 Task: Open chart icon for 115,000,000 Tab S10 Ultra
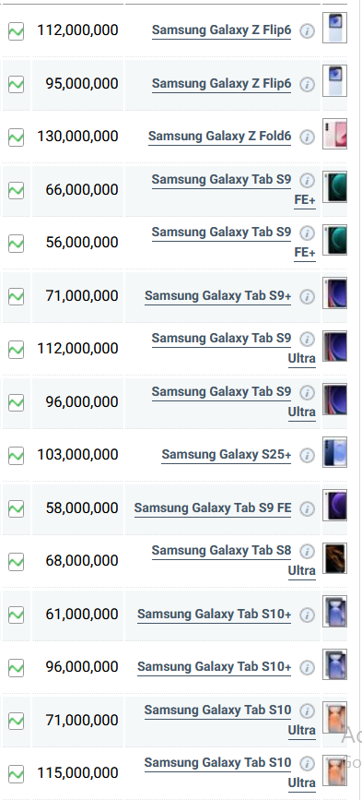coord(17,773)
